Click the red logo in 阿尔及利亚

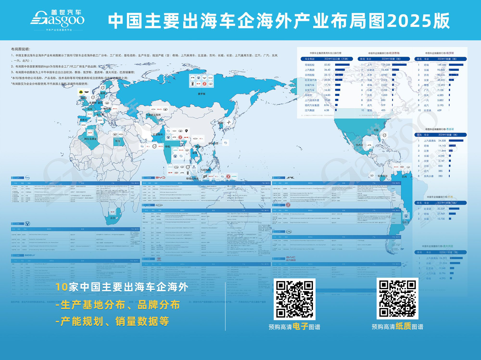pyautogui.click(x=90, y=133)
